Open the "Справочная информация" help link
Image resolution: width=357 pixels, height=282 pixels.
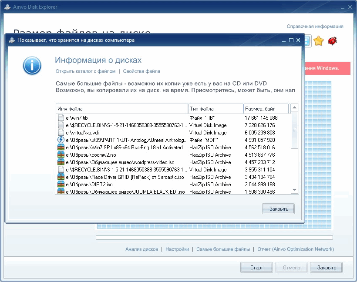coord(315,27)
